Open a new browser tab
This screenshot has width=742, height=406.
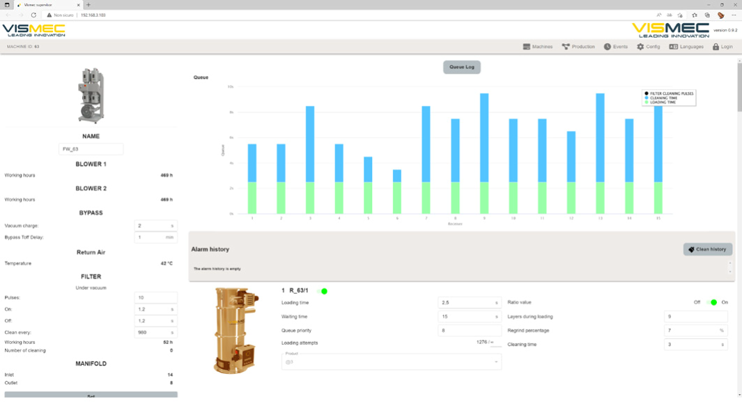click(x=88, y=5)
